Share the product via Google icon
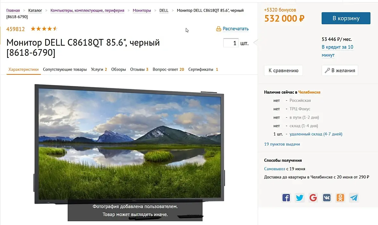The height and width of the screenshot is (225, 378). tap(313, 198)
